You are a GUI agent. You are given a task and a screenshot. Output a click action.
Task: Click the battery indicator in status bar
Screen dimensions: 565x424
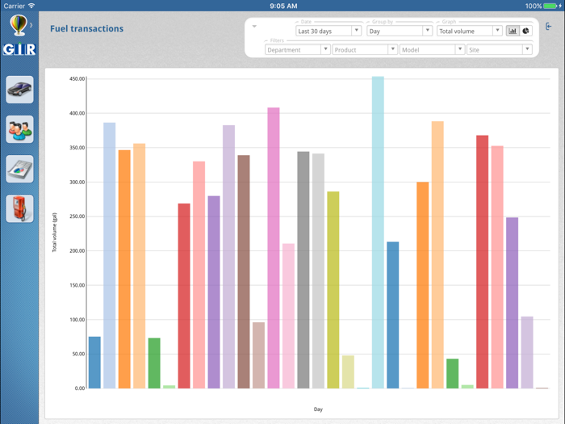click(x=552, y=6)
